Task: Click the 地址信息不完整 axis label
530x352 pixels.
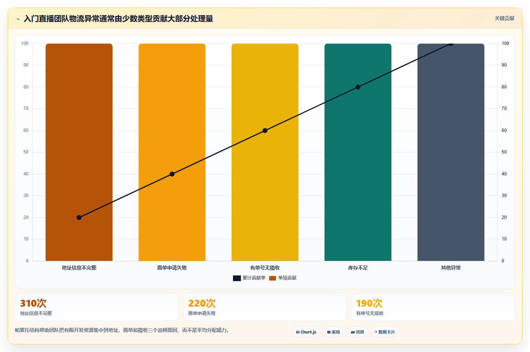Action: [79, 268]
